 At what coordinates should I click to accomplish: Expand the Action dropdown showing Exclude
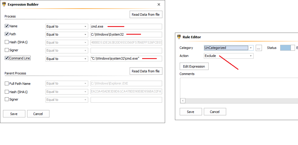tap(251, 56)
